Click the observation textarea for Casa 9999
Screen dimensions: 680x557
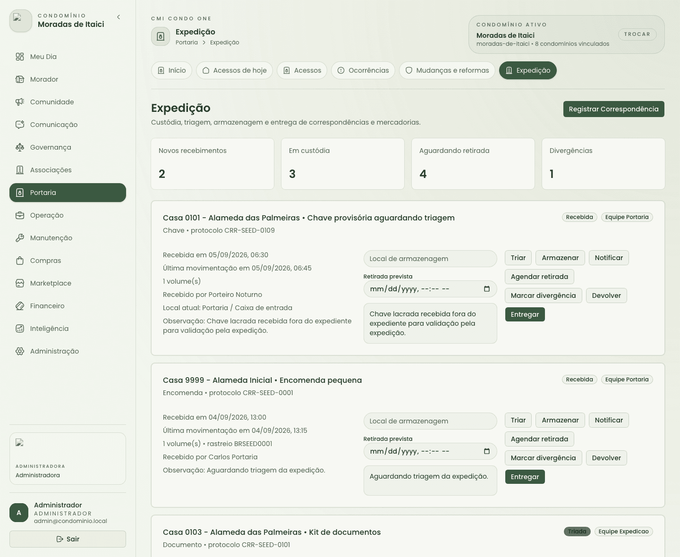pos(430,481)
